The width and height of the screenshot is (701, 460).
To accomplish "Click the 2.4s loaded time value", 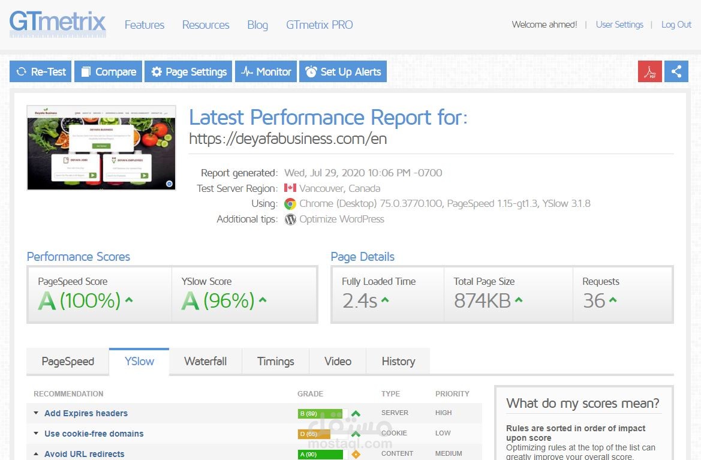I will tap(360, 301).
